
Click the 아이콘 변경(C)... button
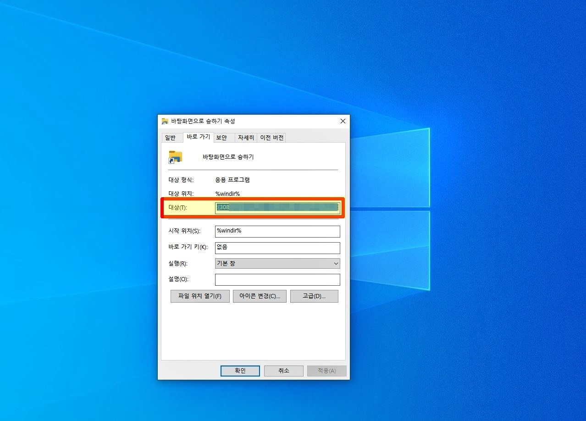click(x=260, y=296)
